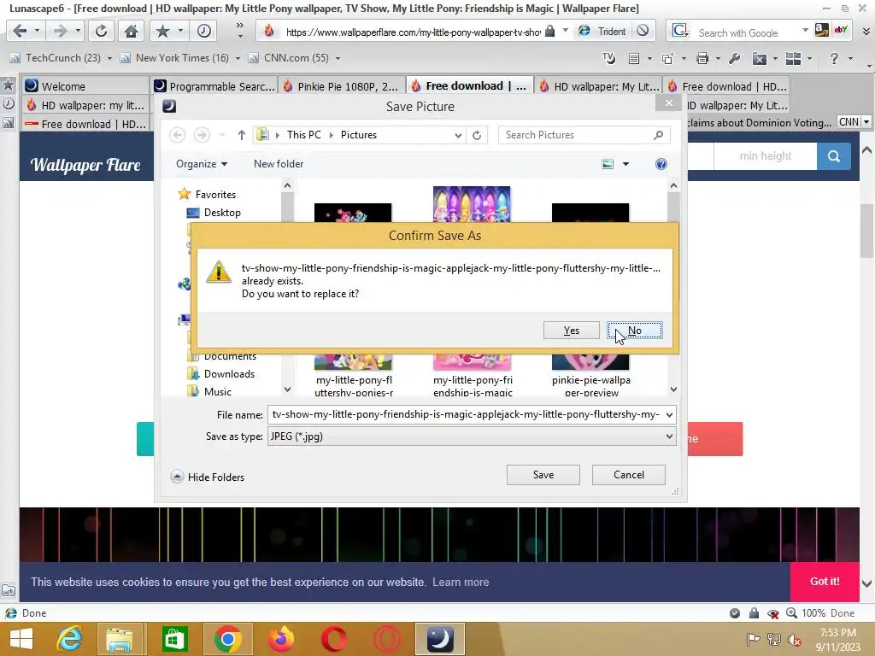Viewport: 875px width, 656px height.
Task: Open the CNN ticker selector dropdown
Action: [x=866, y=122]
